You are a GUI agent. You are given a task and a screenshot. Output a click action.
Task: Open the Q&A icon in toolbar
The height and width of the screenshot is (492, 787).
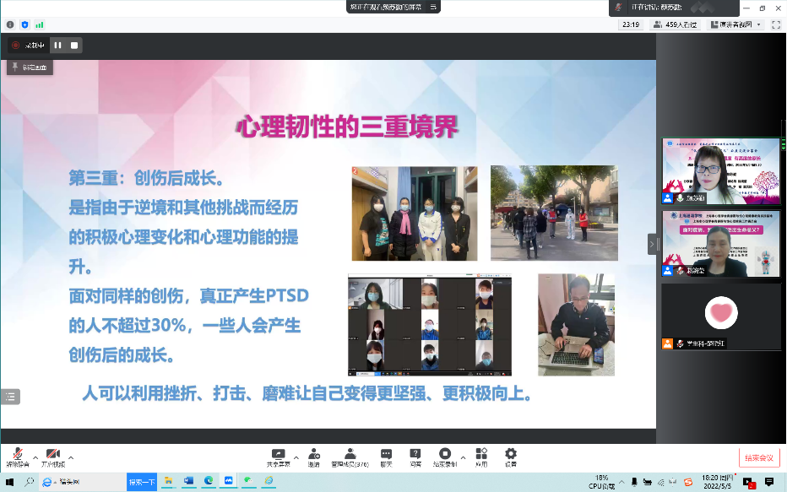tap(415, 457)
